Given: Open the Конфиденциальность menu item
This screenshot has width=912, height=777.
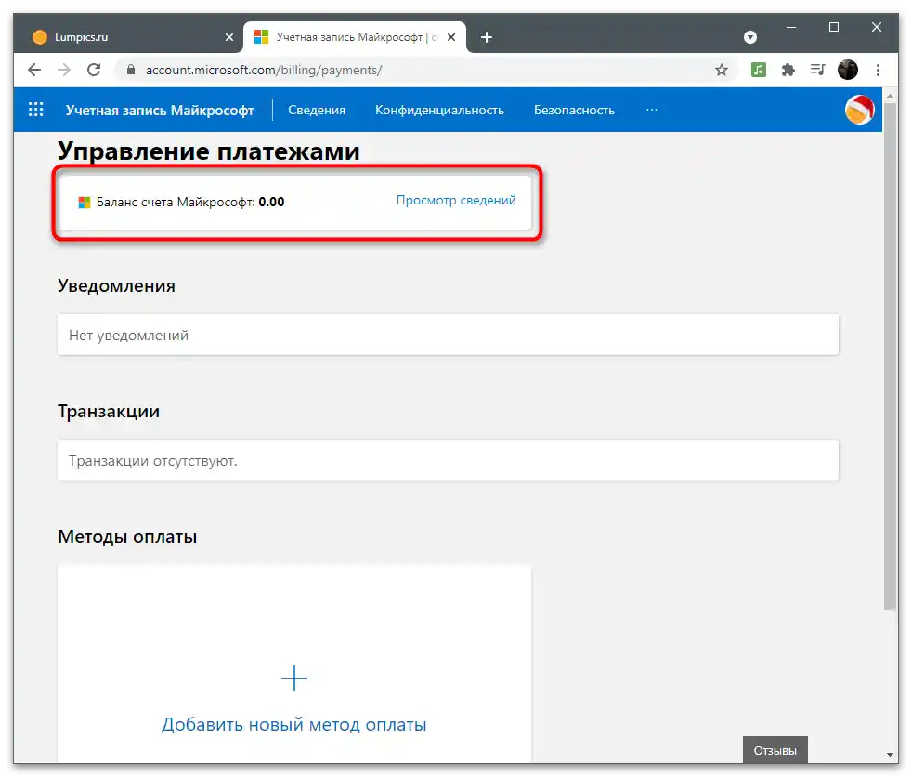Looking at the screenshot, I should coord(439,110).
